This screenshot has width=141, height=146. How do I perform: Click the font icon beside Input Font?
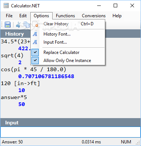tap(35, 42)
